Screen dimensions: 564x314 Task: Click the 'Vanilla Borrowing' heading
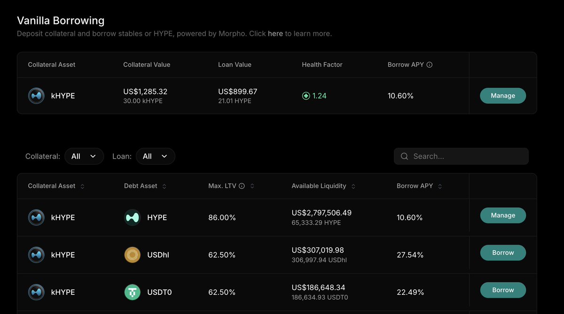click(61, 21)
